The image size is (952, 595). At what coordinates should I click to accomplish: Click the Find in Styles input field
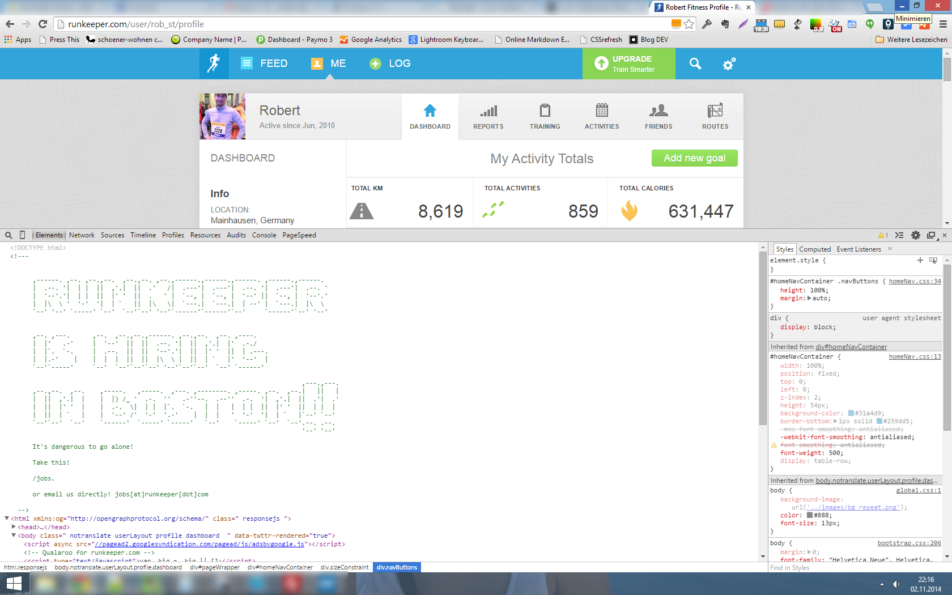tap(855, 568)
